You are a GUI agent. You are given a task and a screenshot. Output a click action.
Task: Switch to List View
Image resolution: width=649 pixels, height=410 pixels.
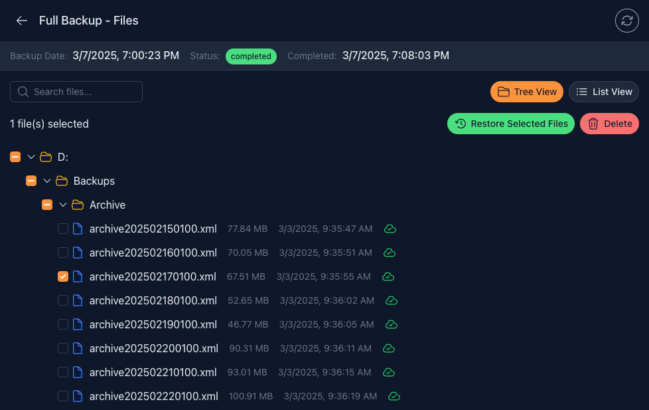[x=604, y=92]
